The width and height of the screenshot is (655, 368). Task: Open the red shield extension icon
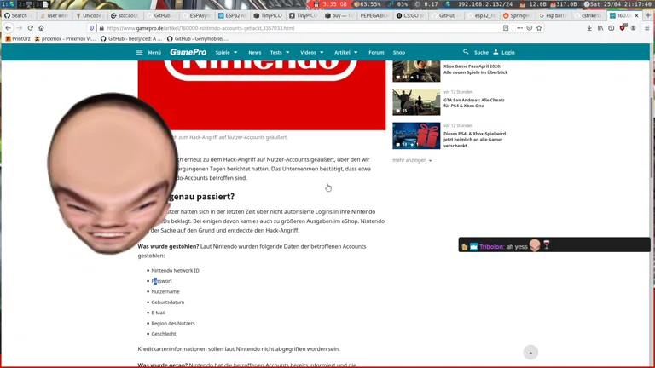[x=623, y=27]
